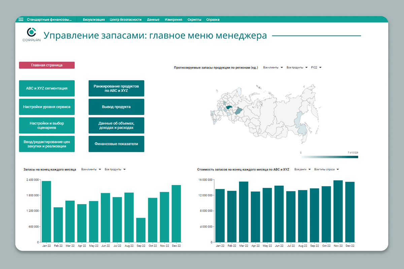Open the Визуализация menu
The width and height of the screenshot is (404, 269).
(94, 20)
